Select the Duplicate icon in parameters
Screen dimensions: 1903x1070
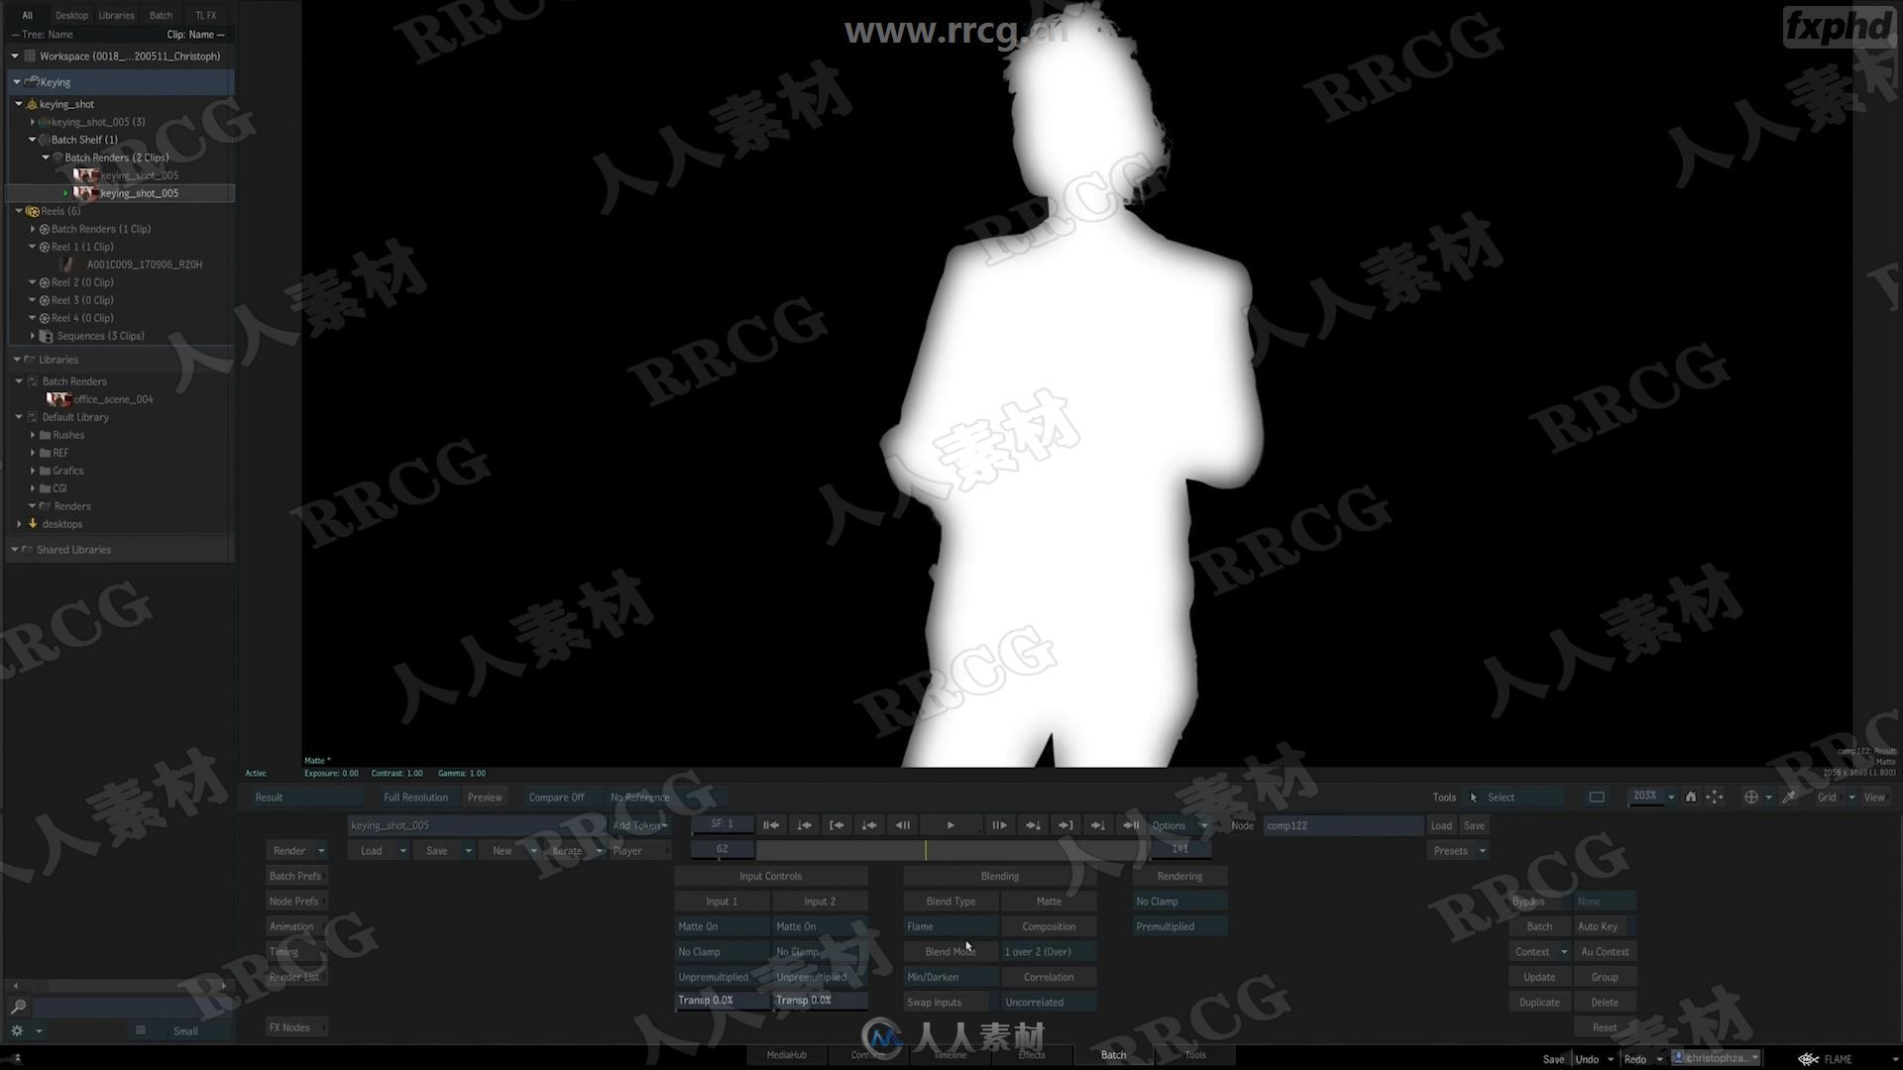click(x=1538, y=1002)
